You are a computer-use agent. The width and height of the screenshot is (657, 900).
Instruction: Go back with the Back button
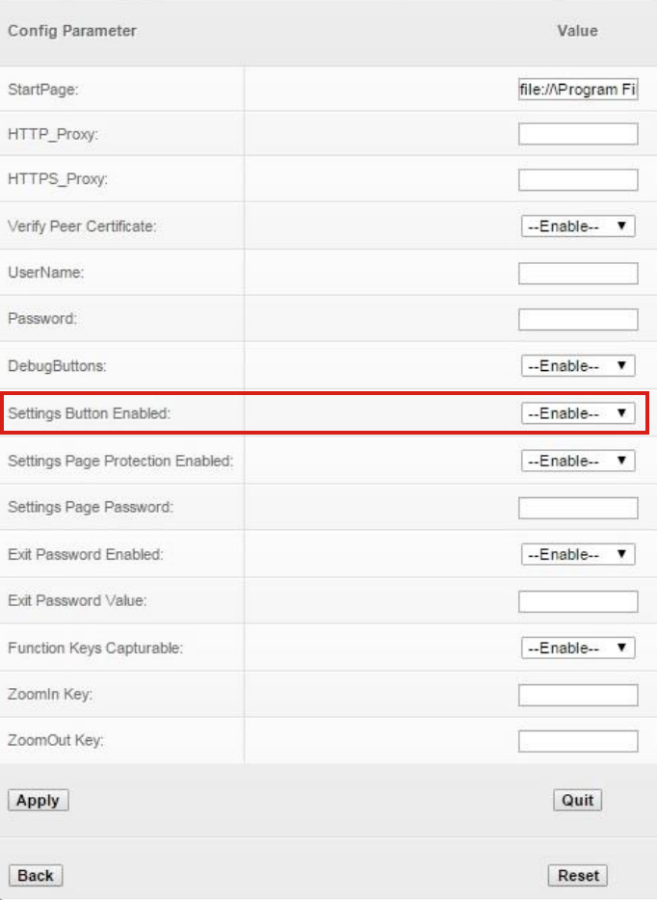point(36,876)
